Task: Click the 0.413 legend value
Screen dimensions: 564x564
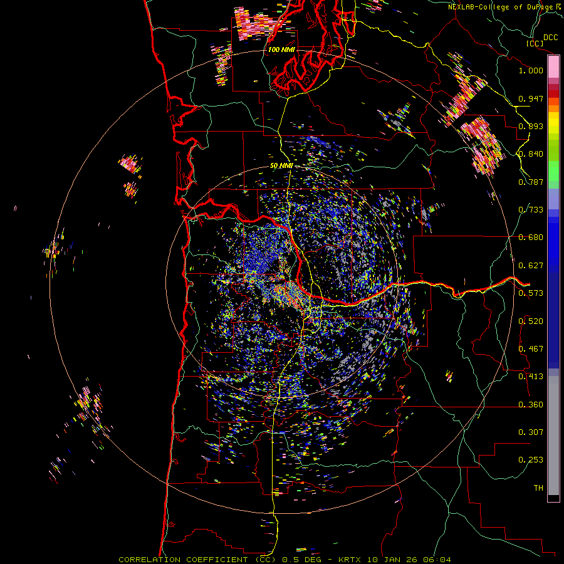Action: click(x=531, y=377)
